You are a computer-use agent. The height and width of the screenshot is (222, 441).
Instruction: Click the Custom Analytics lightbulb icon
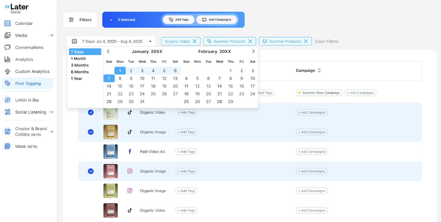point(7,72)
